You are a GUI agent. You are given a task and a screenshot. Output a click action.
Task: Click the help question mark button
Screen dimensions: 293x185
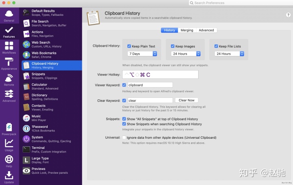(x=288, y=15)
